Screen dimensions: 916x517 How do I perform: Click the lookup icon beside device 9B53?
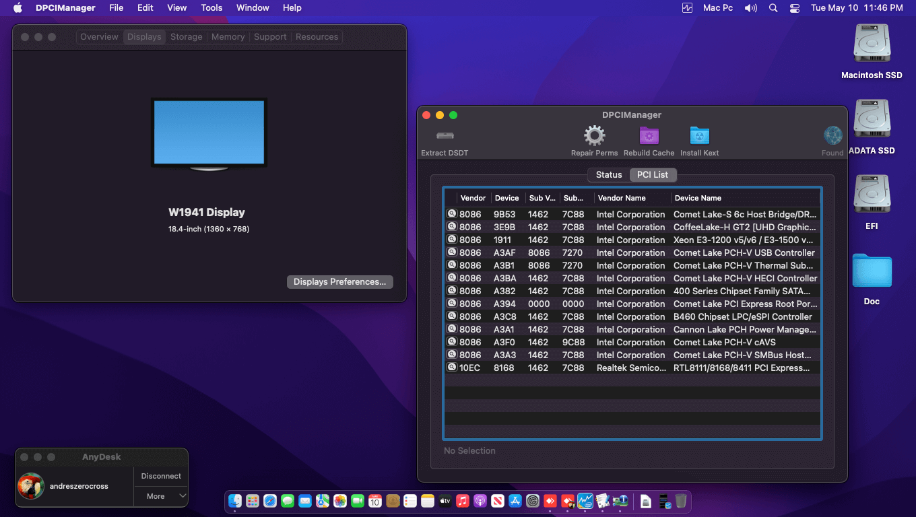click(452, 214)
